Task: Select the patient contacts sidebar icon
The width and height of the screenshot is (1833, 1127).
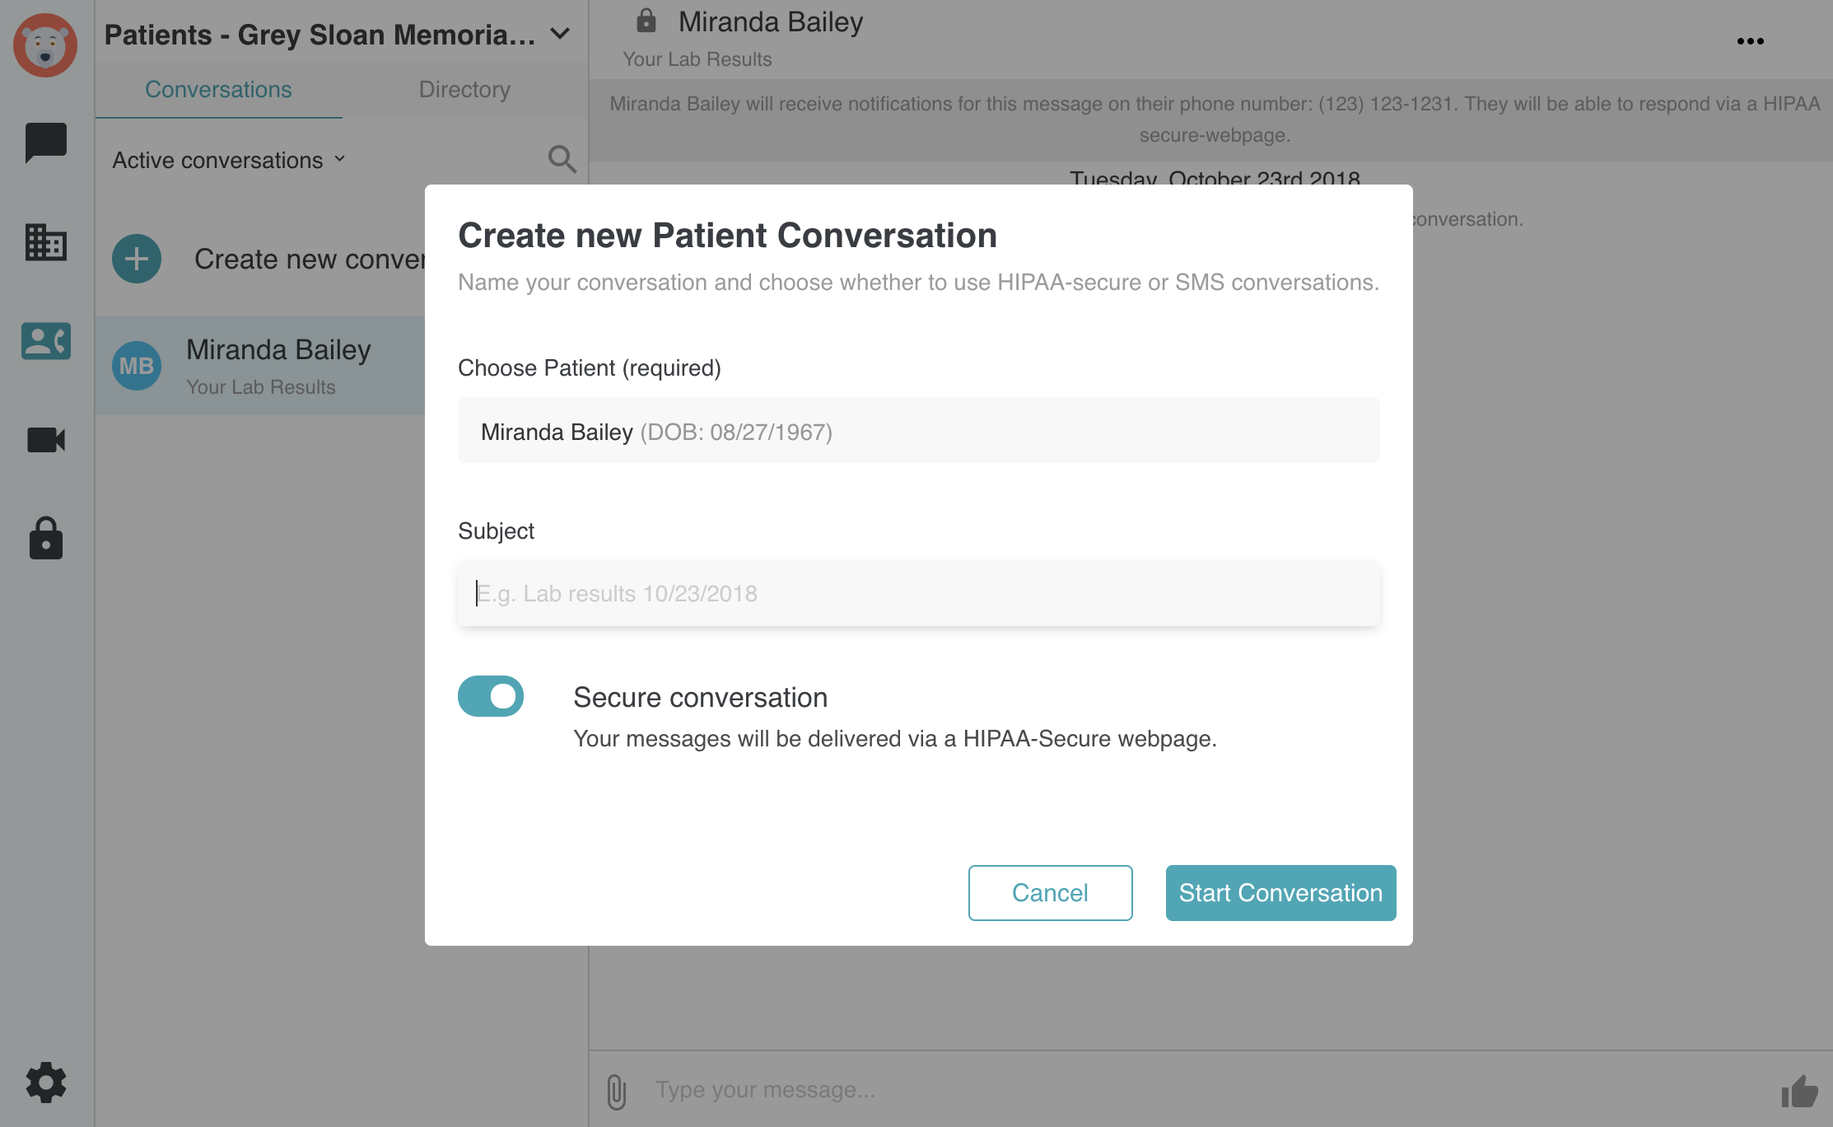Action: (46, 340)
